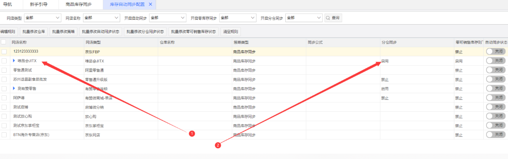Check the box for 零售通测试 row
This screenshot has width=508, height=159.
[4, 70]
